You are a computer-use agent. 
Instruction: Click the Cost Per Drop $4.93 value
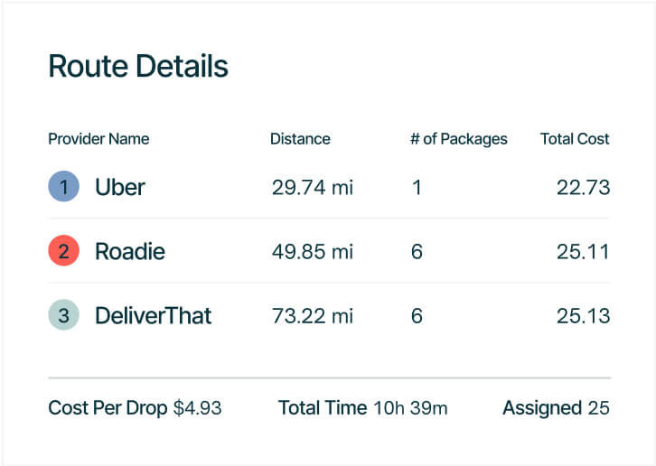[197, 408]
